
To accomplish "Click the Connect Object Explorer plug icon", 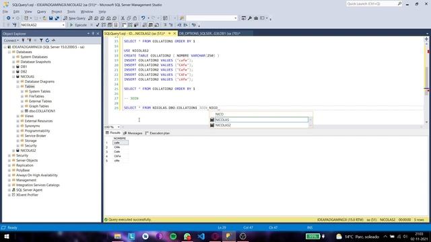I will [23, 40].
